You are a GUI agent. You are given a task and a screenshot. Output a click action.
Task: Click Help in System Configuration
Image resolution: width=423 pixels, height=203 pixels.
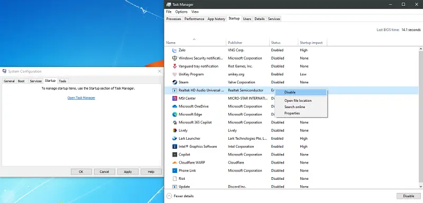(151, 171)
